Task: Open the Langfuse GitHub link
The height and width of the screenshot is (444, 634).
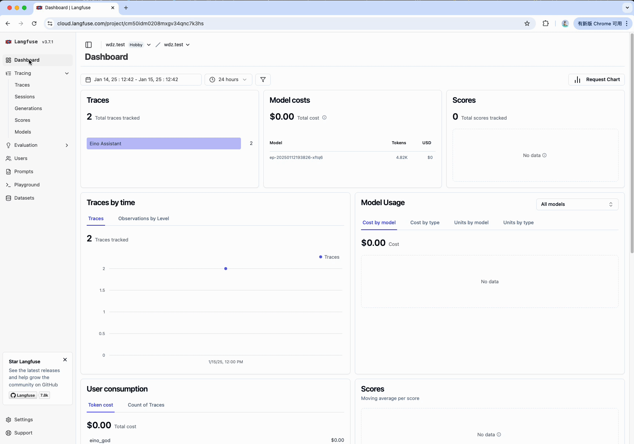Action: (23, 396)
